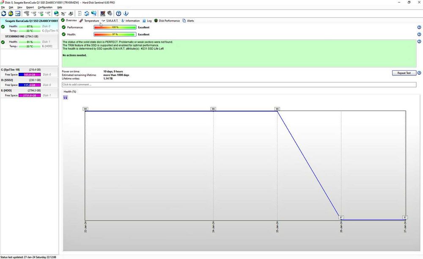
Task: Click the help icon beside the green status box
Action: (419, 41)
